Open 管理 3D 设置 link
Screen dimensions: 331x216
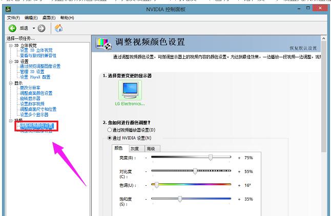coord(32,72)
